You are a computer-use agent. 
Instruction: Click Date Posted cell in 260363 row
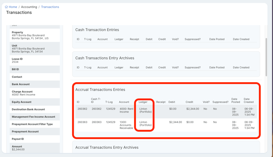[x=235, y=125]
